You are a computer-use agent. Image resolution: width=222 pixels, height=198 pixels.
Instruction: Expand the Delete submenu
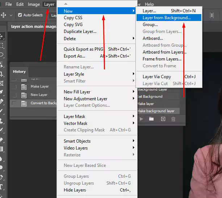[133, 38]
